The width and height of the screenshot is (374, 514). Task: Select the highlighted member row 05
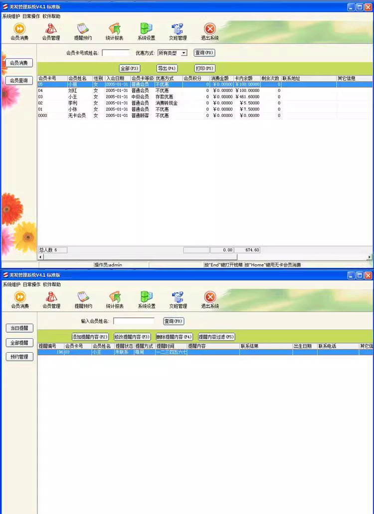tap(205, 84)
